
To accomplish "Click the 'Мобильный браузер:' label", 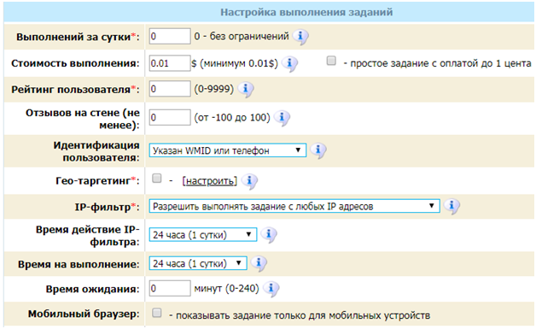I will pos(84,314).
